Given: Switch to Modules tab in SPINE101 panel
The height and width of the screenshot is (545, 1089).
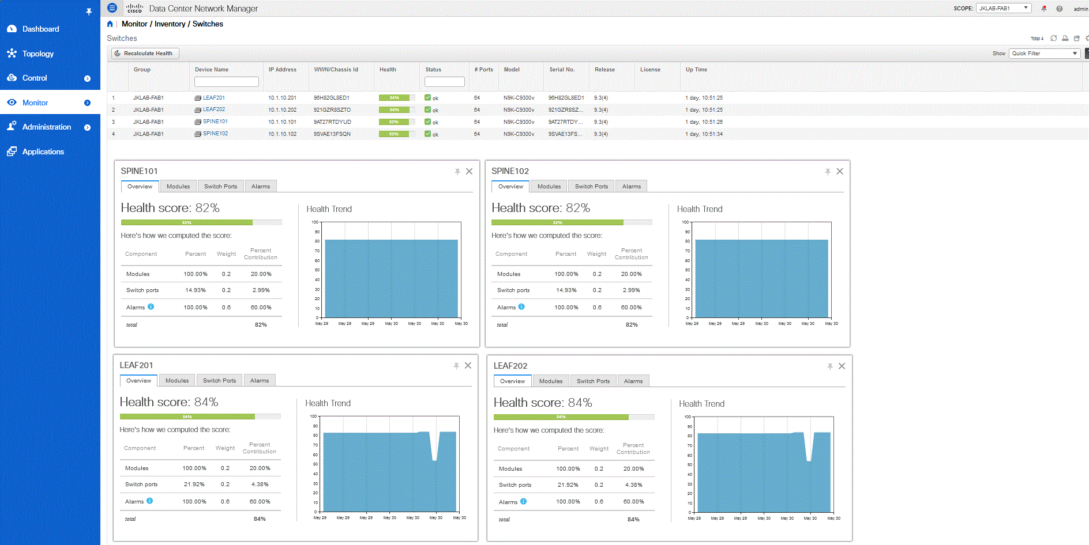Looking at the screenshot, I should pos(178,187).
